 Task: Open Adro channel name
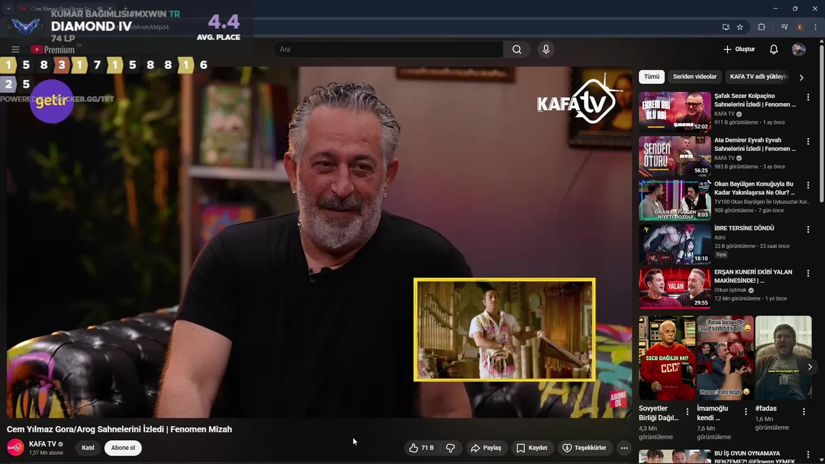(720, 237)
